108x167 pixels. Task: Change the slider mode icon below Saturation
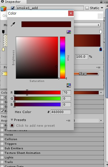(x=69, y=85)
